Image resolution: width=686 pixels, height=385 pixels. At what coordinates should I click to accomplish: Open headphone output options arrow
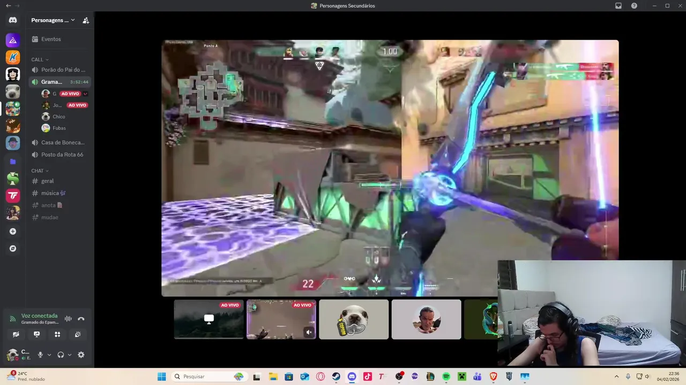coord(69,355)
